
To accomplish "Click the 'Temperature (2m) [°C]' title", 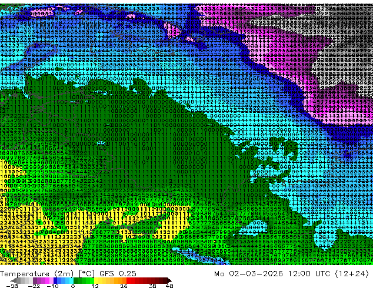I will tap(47, 274).
